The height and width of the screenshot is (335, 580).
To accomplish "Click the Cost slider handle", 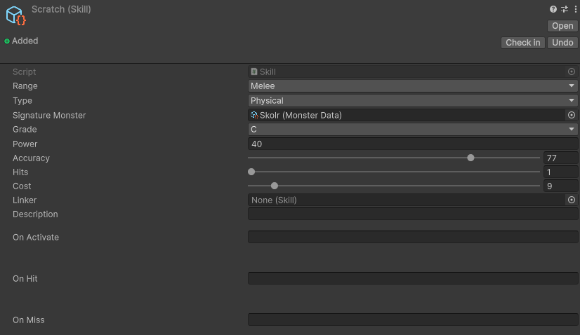I will coord(275,186).
